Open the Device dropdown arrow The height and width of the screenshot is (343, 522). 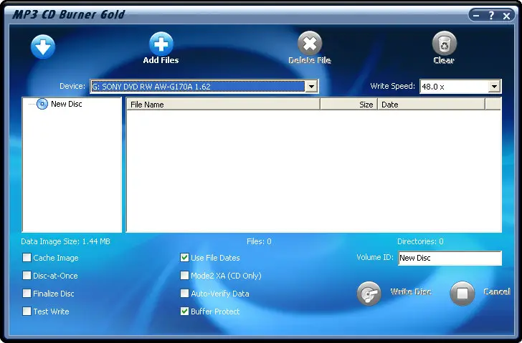311,87
